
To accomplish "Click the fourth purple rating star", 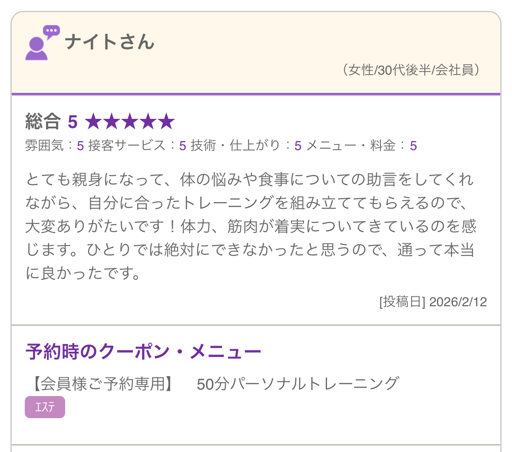I will pyautogui.click(x=149, y=121).
